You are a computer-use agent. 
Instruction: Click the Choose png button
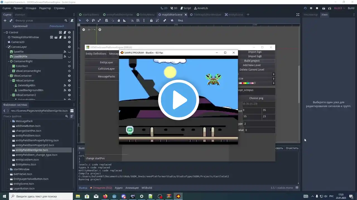point(256,98)
